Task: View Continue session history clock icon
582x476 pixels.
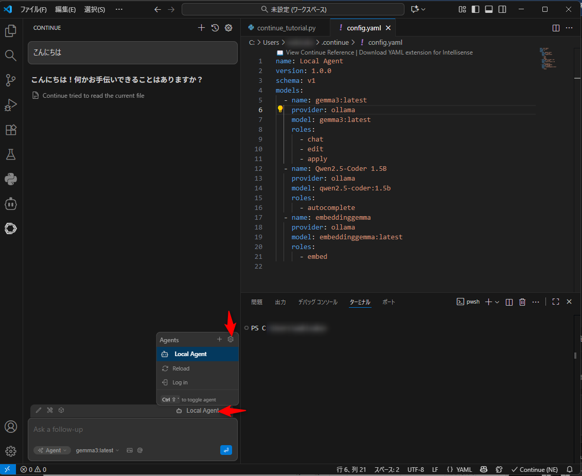Action: (x=215, y=28)
